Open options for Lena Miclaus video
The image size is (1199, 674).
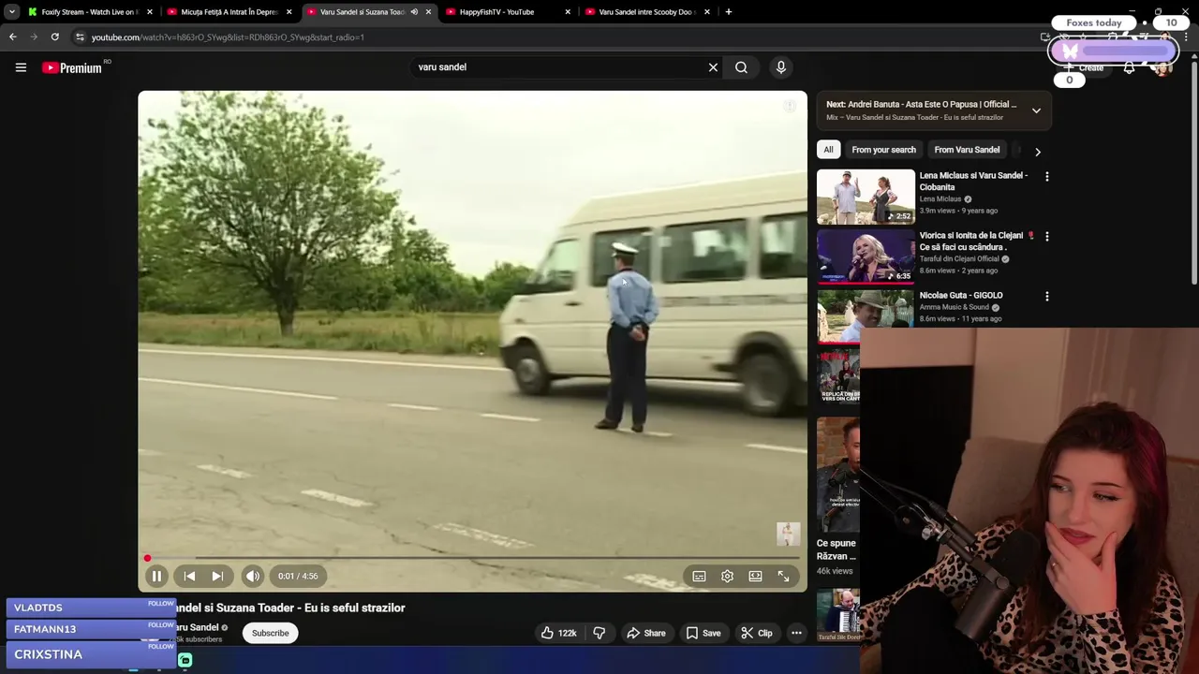[1046, 176]
